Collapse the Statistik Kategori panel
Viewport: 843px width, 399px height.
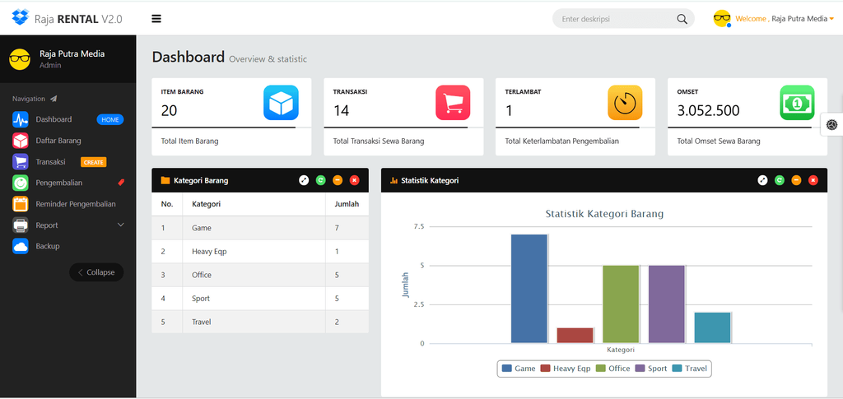(796, 180)
